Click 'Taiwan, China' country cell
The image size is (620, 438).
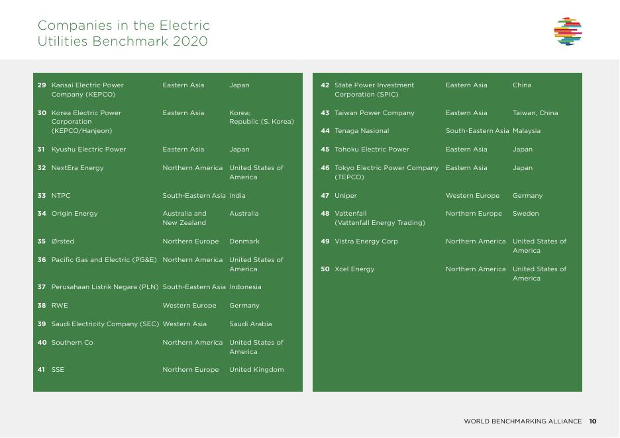535,113
